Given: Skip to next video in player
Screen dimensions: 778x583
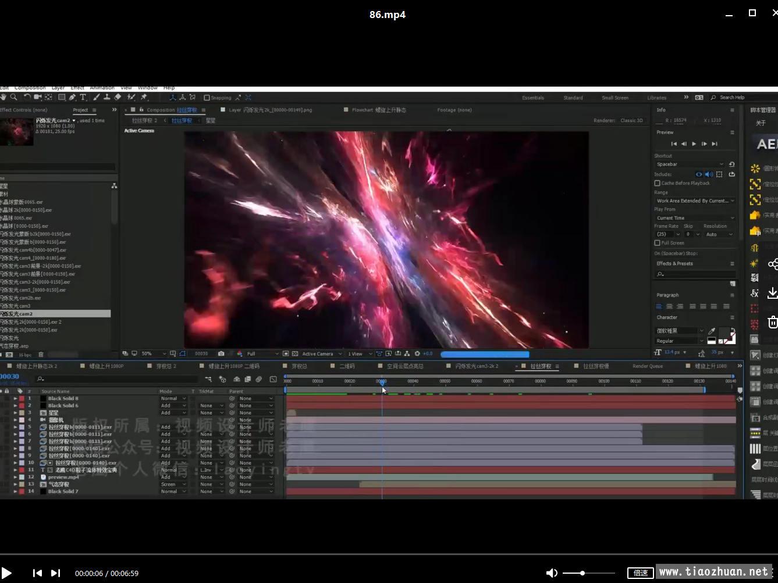Looking at the screenshot, I should coord(55,573).
